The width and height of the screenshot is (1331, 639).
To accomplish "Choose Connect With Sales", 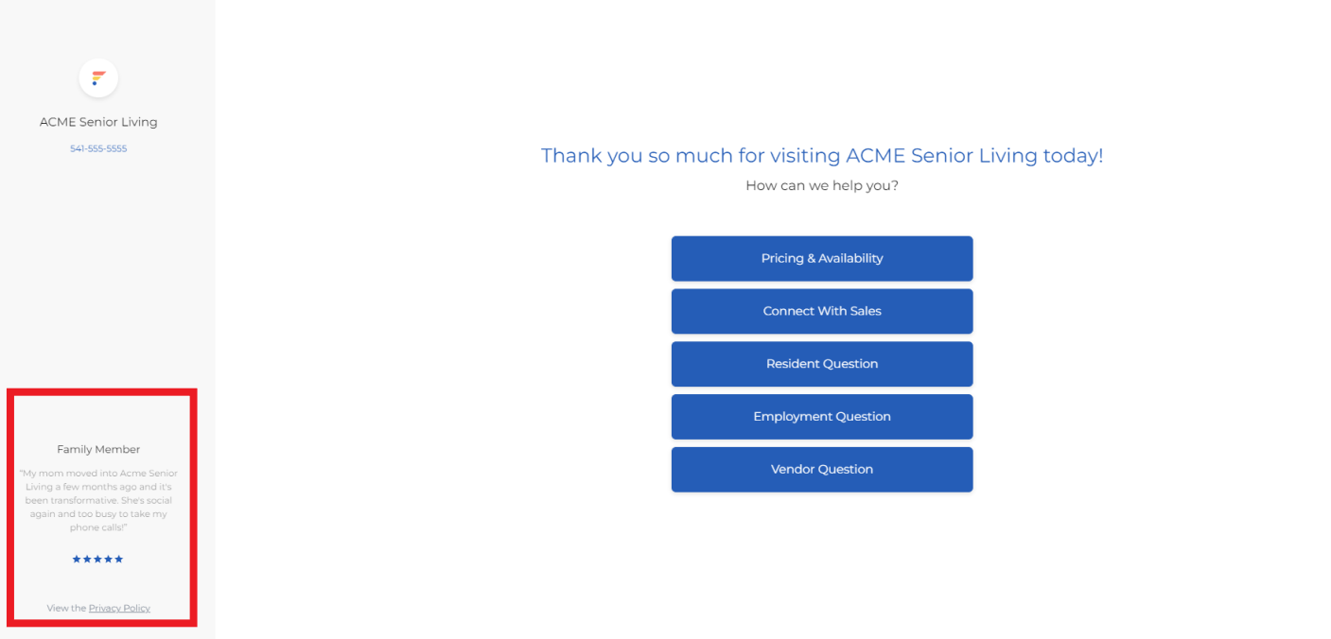I will (x=822, y=311).
